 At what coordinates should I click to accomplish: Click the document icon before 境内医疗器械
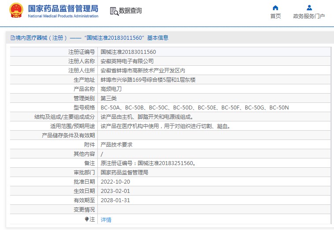point(12,38)
